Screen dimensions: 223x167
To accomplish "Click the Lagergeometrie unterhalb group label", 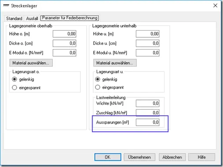I will click(x=114, y=26).
